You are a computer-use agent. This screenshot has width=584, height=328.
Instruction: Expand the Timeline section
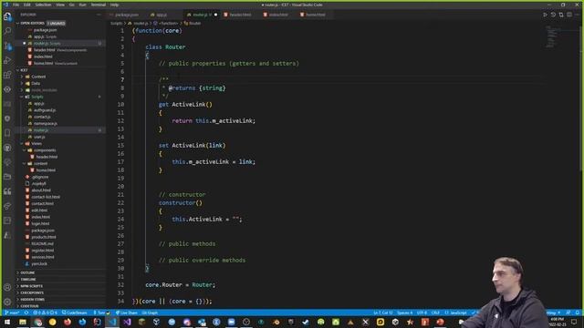28,280
